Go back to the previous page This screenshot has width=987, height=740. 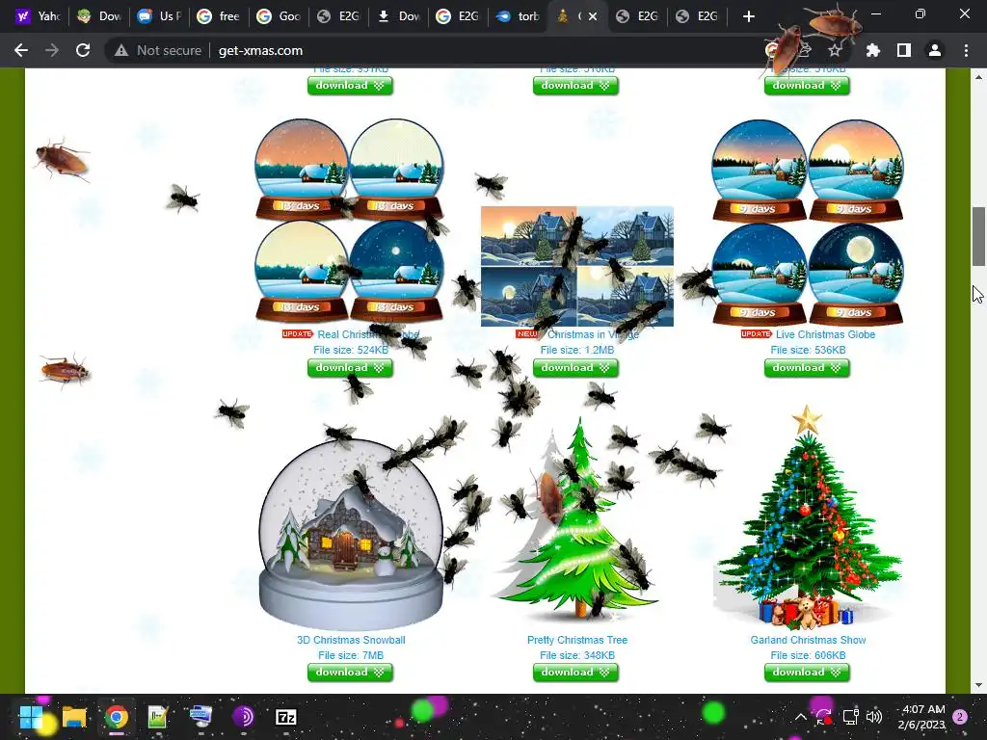pos(21,50)
